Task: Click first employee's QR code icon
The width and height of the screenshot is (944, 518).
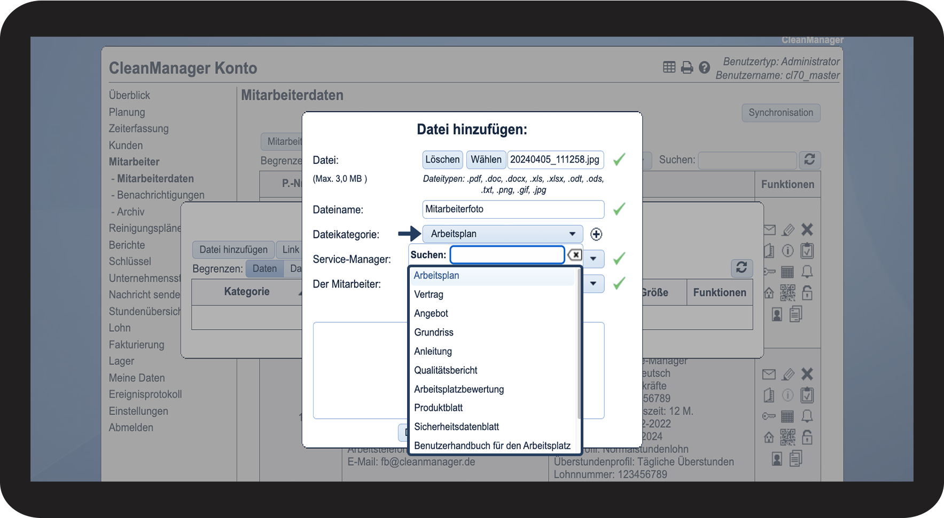Action: 787,293
